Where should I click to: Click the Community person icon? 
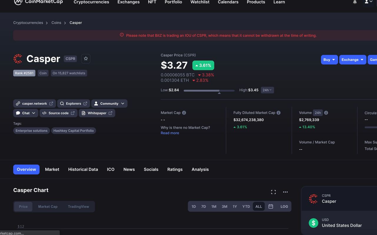pos(96,104)
